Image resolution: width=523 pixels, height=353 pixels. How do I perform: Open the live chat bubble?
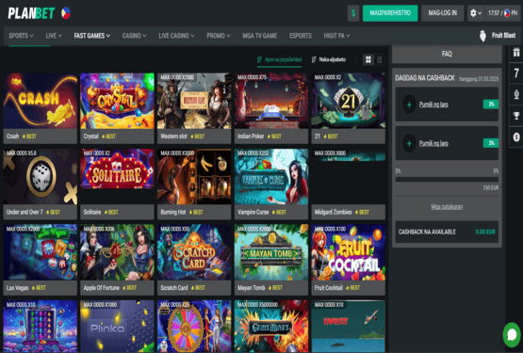click(512, 334)
